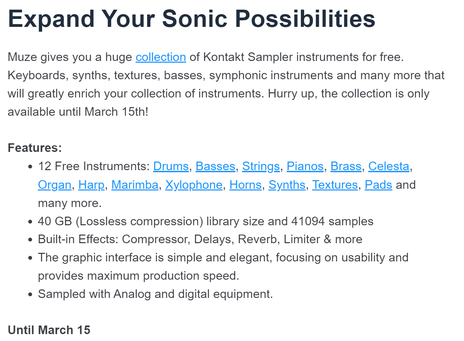
Task: Click the Expand Your Sonic Possibilities heading
Action: pos(192,19)
